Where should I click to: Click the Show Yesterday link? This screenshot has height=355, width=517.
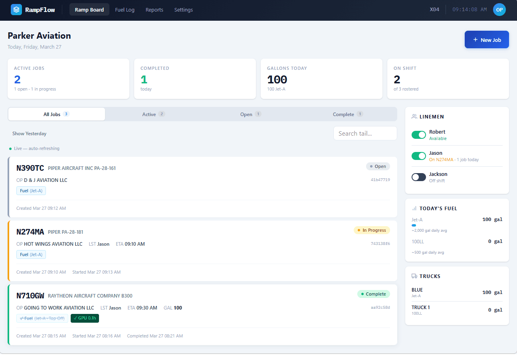[29, 134]
